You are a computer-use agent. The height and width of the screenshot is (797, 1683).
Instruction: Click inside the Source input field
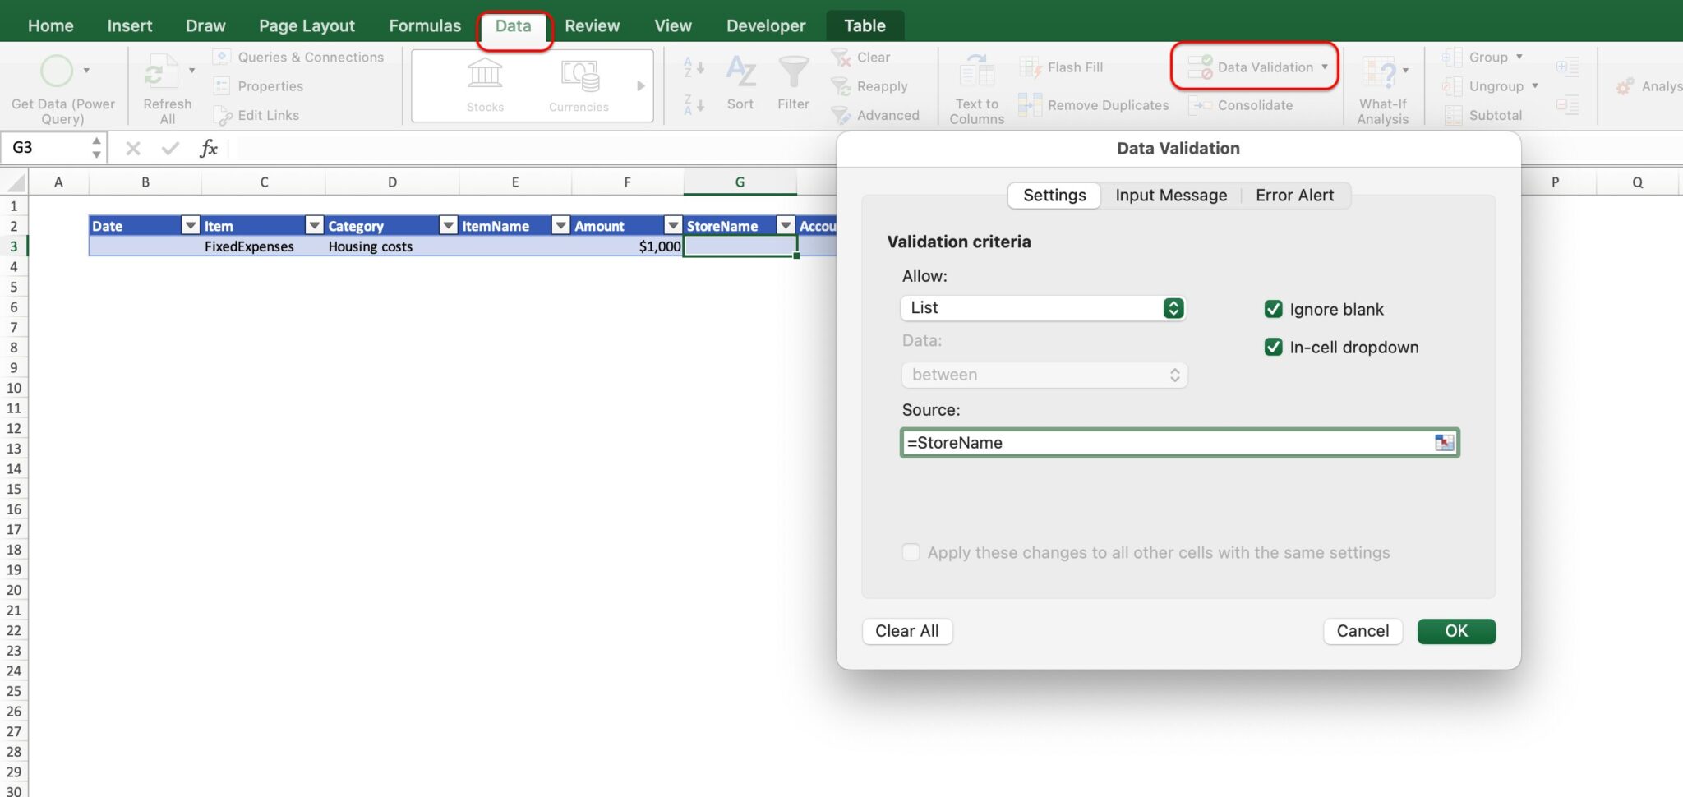(x=1150, y=442)
